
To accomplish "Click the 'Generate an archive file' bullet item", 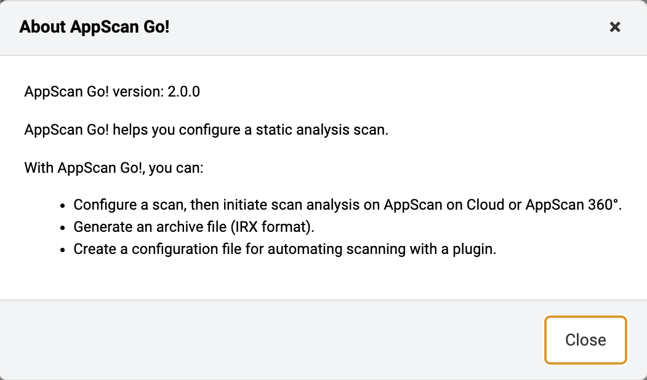I will [x=150, y=227].
